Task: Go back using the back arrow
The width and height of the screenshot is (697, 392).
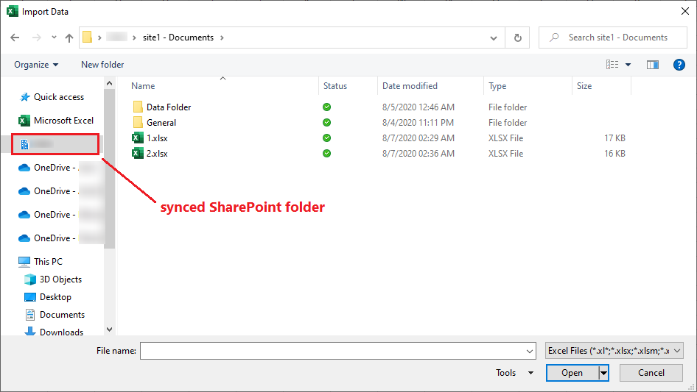Action: tap(15, 38)
